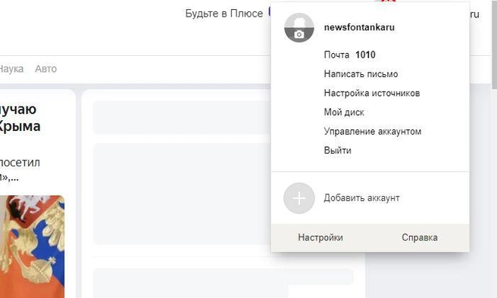Screen dimensions: 497x298
Task: Choose Управление аккаунтом
Action: pos(373,132)
